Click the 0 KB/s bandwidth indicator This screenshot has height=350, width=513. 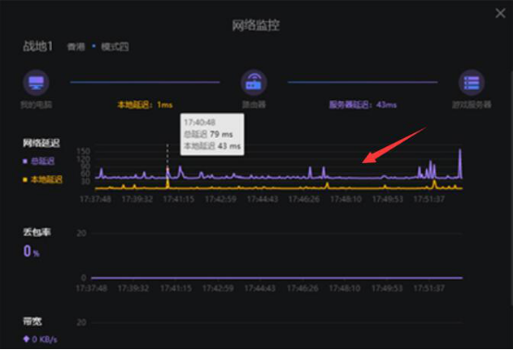[41, 339]
